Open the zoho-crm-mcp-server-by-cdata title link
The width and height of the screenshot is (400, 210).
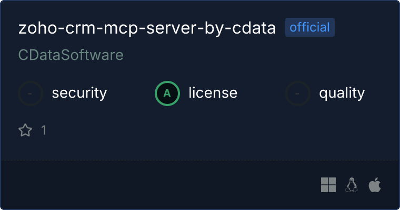point(147,28)
